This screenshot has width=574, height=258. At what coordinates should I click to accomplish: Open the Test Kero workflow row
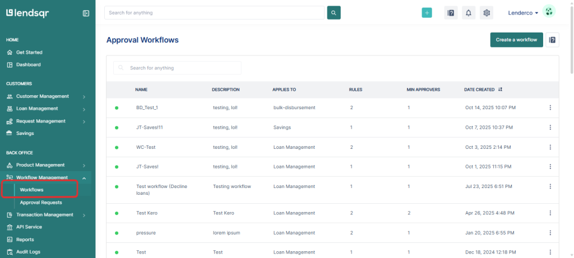tap(146, 213)
